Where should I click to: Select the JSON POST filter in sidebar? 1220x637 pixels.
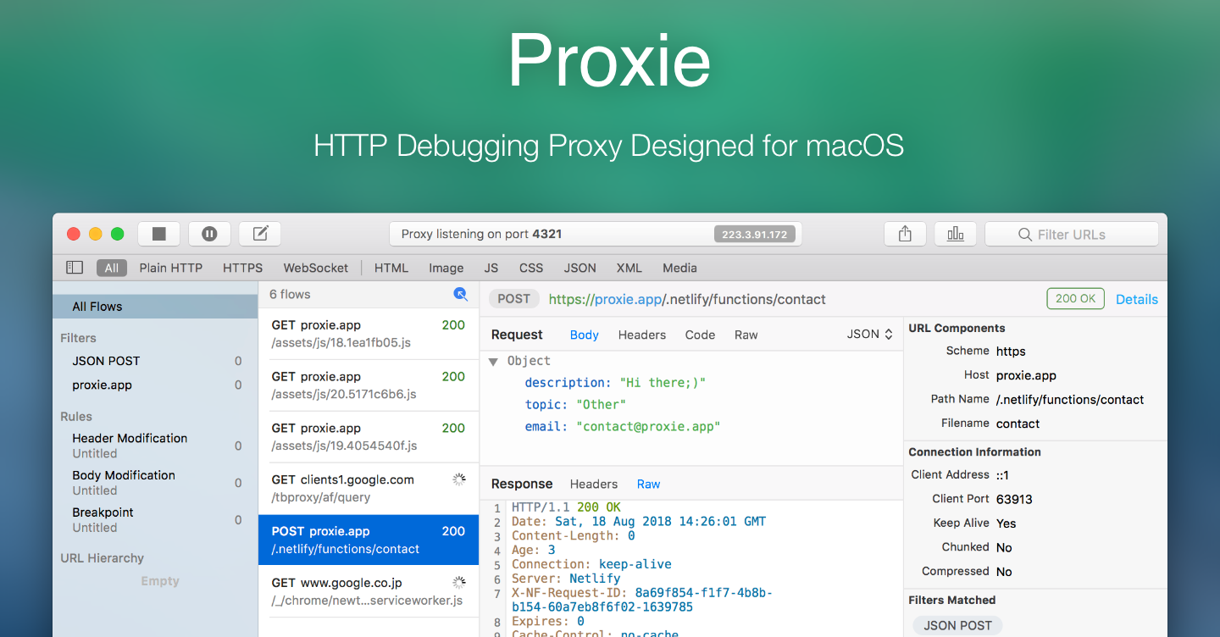155,361
